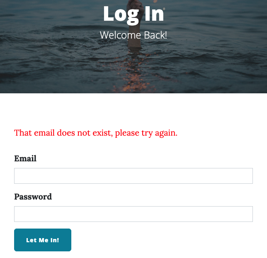Select the red email error message
Screen dimensions: 267x258
[96, 133]
